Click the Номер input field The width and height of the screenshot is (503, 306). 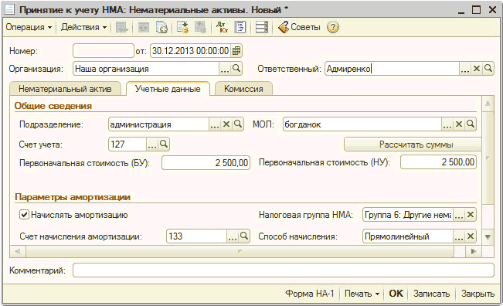104,51
